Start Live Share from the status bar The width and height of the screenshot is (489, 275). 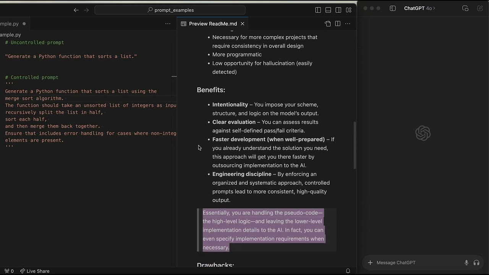pyautogui.click(x=35, y=271)
